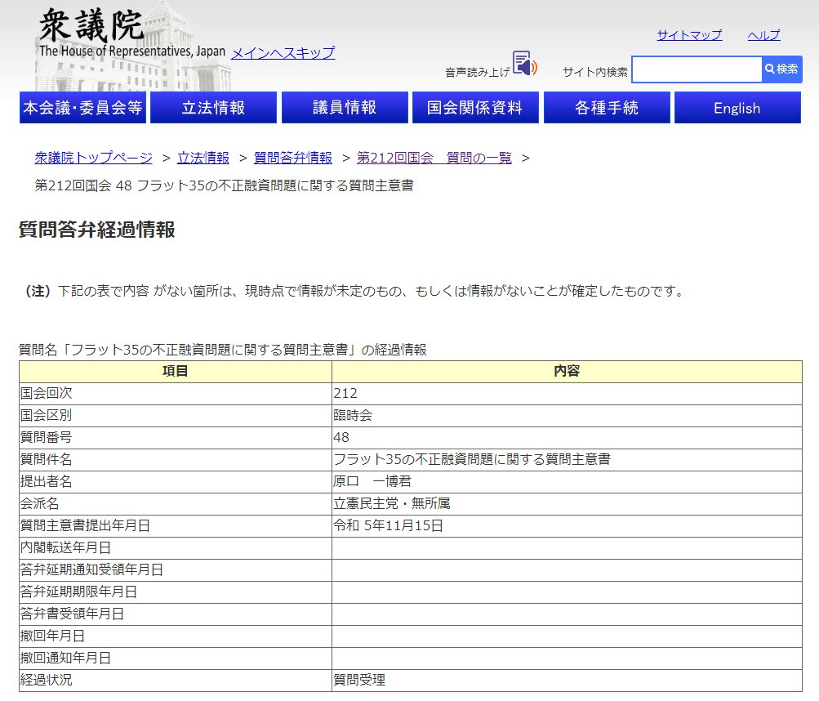
Task: Select the 答弁延期期限年月日 row label
Action: click(176, 592)
